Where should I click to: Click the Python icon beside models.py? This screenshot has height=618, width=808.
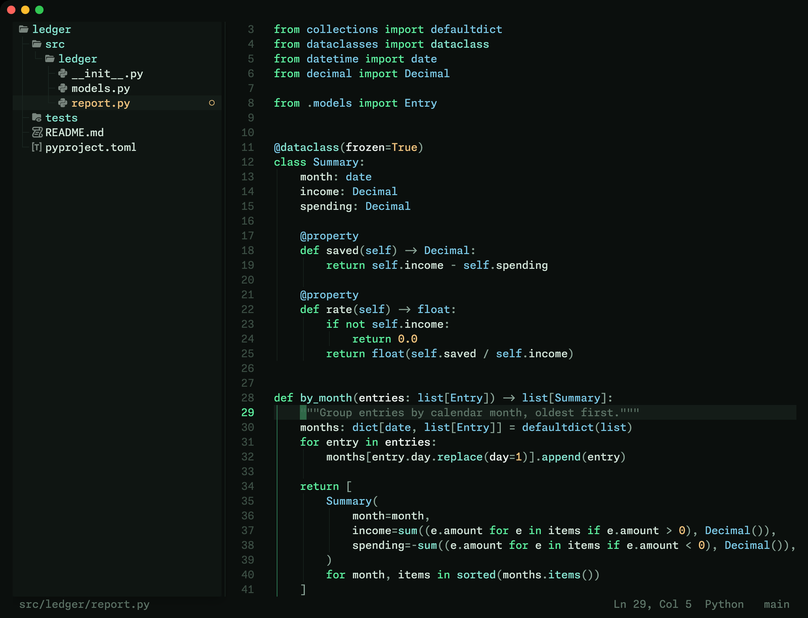point(63,88)
